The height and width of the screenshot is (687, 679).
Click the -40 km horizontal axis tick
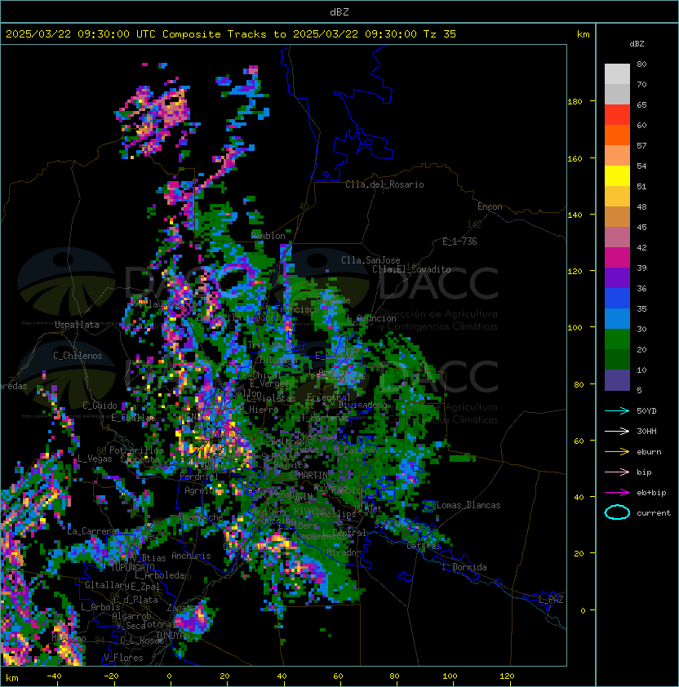[x=54, y=676]
